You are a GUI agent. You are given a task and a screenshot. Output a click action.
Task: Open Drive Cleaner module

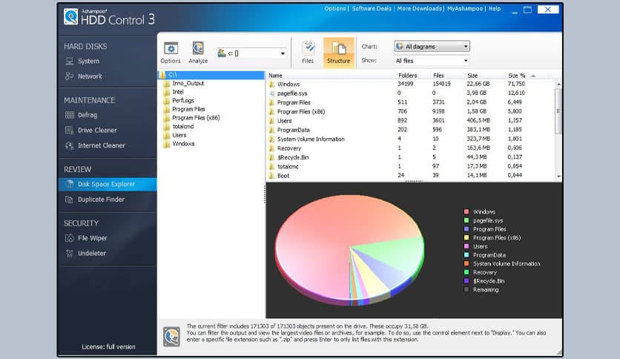click(x=97, y=130)
